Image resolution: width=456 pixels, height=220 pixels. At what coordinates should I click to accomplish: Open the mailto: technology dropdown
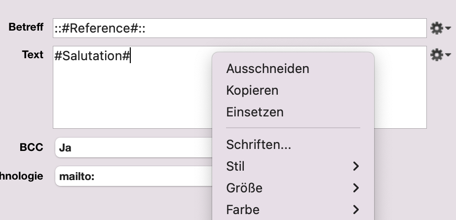pos(134,176)
